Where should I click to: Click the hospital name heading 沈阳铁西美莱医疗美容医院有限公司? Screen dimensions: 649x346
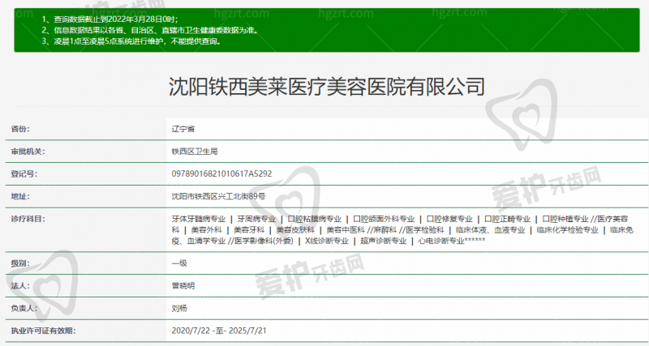tap(327, 87)
